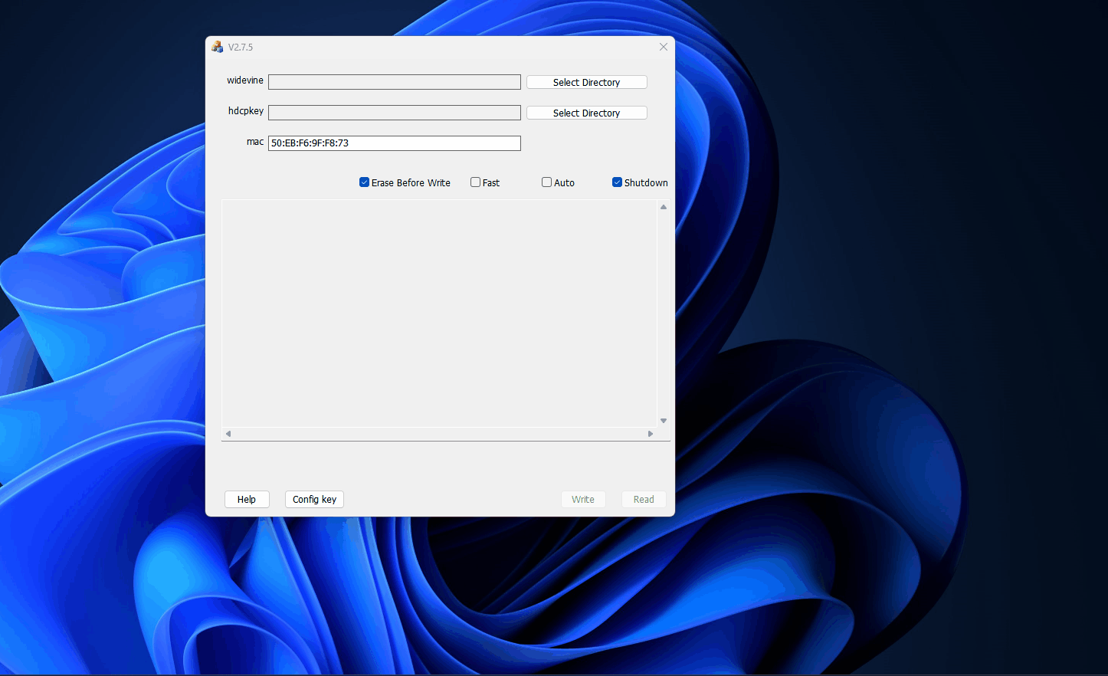Screen dimensions: 1108x676
Task: Focus the mac address input field
Action: pyautogui.click(x=395, y=143)
